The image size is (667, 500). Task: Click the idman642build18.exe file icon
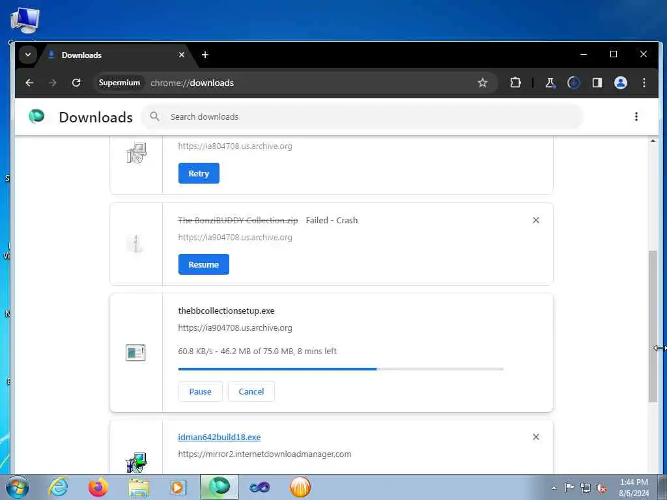[x=136, y=463]
